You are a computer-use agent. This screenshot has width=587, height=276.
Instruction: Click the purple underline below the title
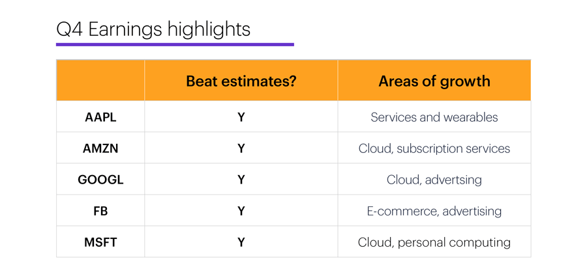[175, 44]
